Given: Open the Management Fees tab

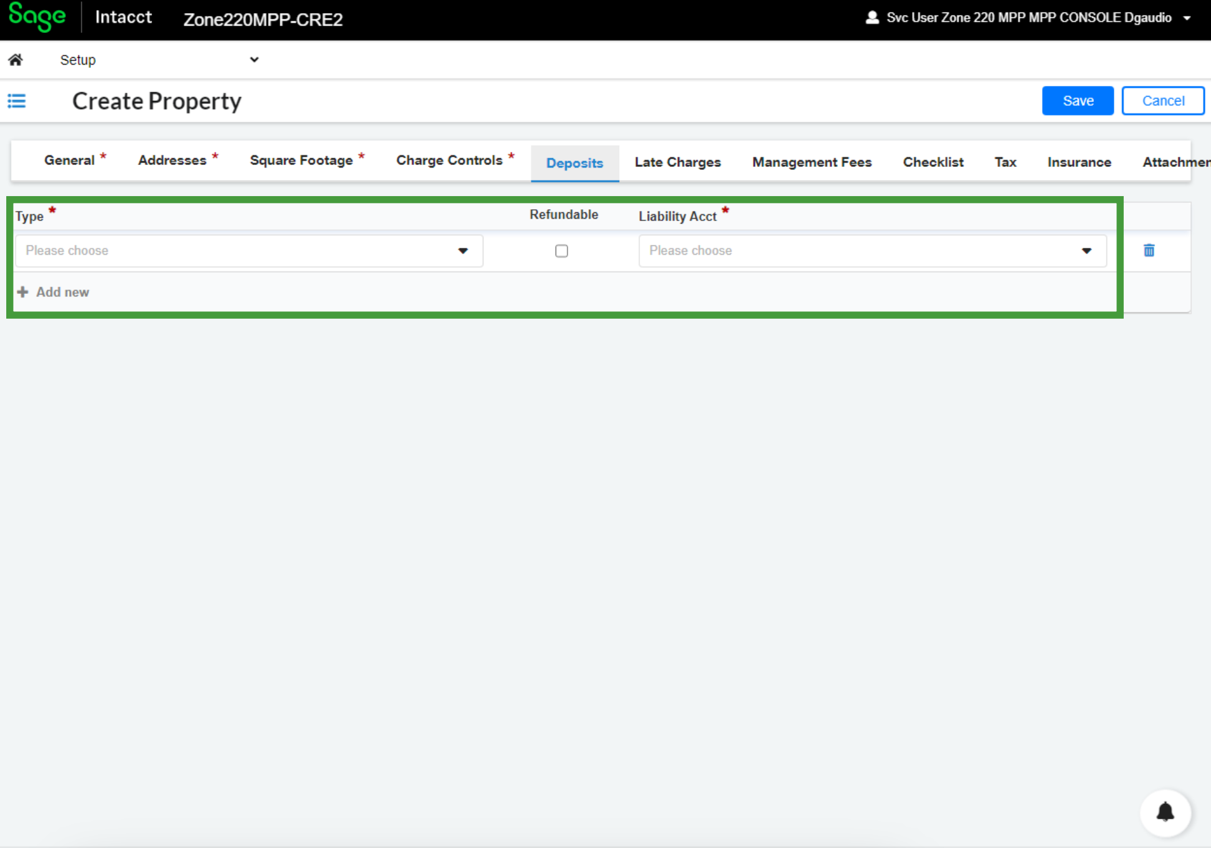Looking at the screenshot, I should (811, 163).
